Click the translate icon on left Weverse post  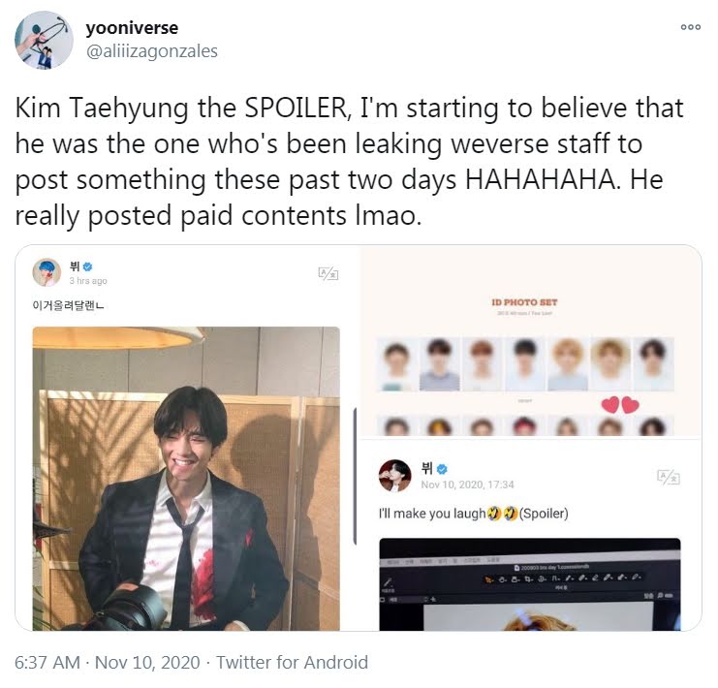pos(328,274)
